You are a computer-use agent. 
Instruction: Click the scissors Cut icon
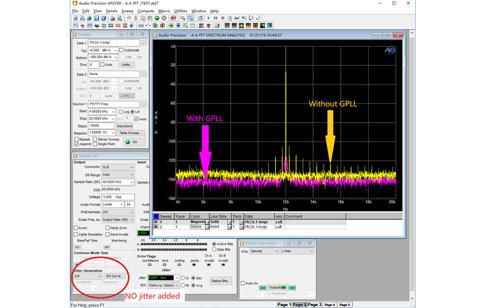(x=135, y=18)
